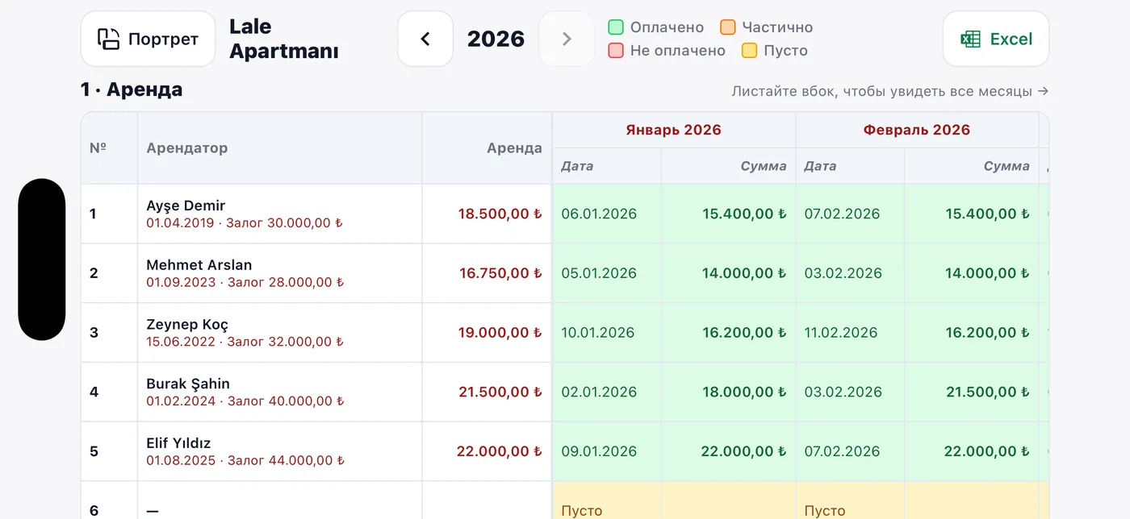Screen dimensions: 1130x519
Task: Click the empty Пусто cell under Февраль
Action: pyautogui.click(x=825, y=511)
